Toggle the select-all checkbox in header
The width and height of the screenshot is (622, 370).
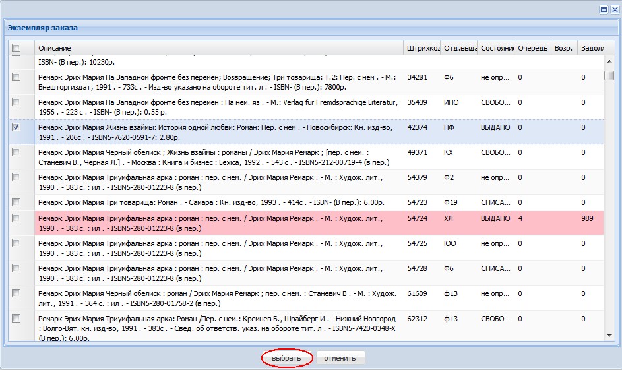[x=16, y=48]
